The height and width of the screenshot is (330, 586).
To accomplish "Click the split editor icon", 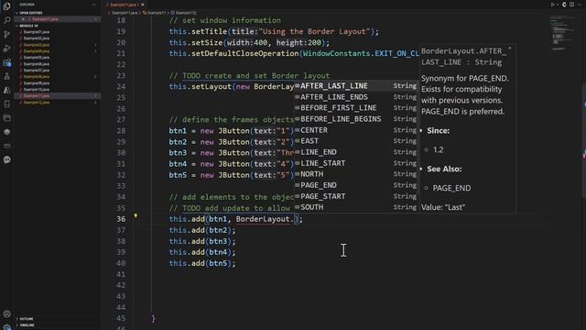I will coord(571,5).
